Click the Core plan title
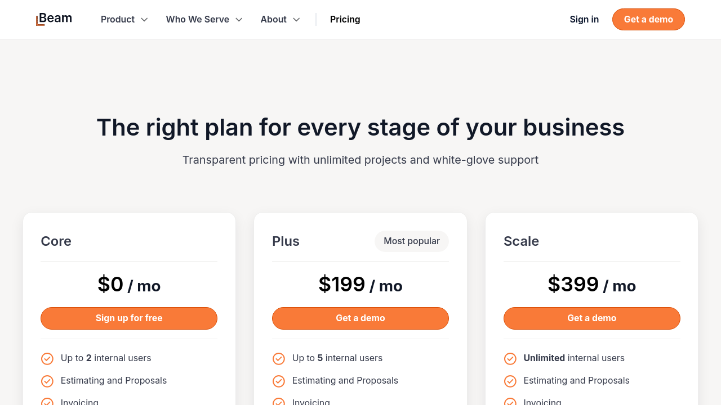Image resolution: width=721 pixels, height=405 pixels. point(56,241)
